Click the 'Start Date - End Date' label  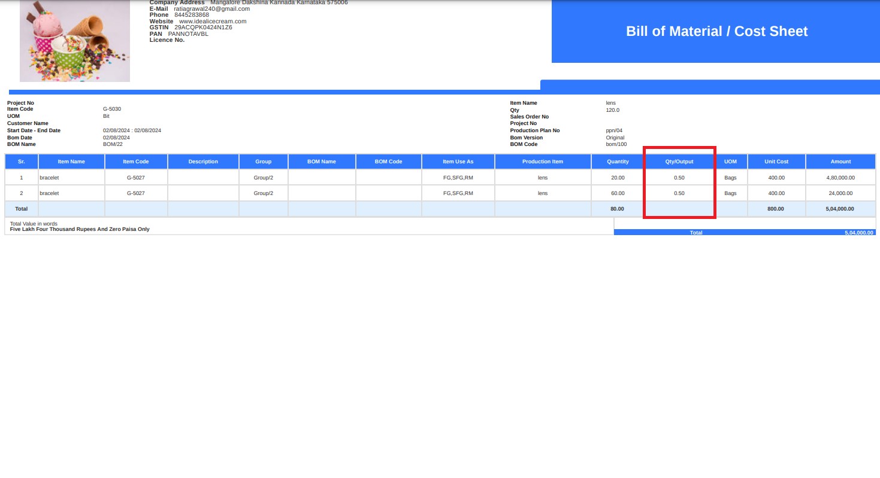click(x=34, y=130)
